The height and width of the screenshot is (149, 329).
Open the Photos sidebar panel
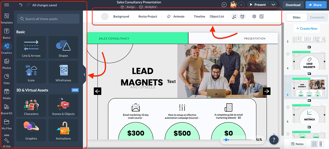7,64
